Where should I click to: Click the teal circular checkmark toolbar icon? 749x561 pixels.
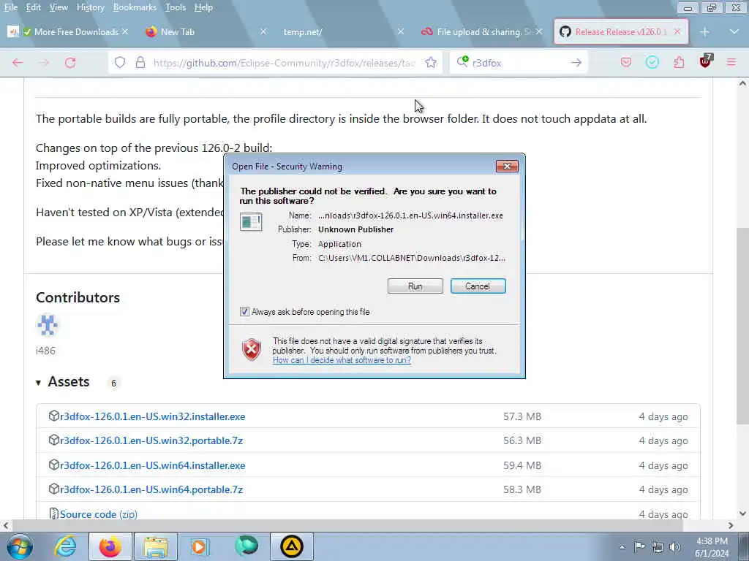click(x=652, y=63)
